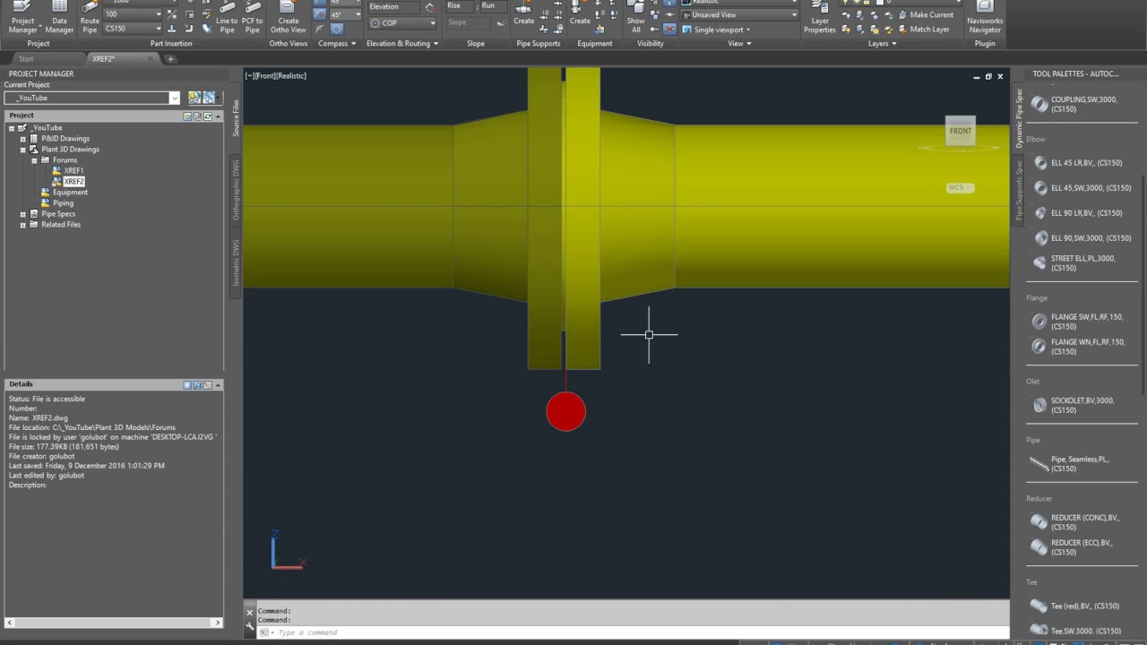Screen dimensions: 1147x645
Task: Select ELL 45 LR,BV (CS150) tool
Action: (1077, 163)
